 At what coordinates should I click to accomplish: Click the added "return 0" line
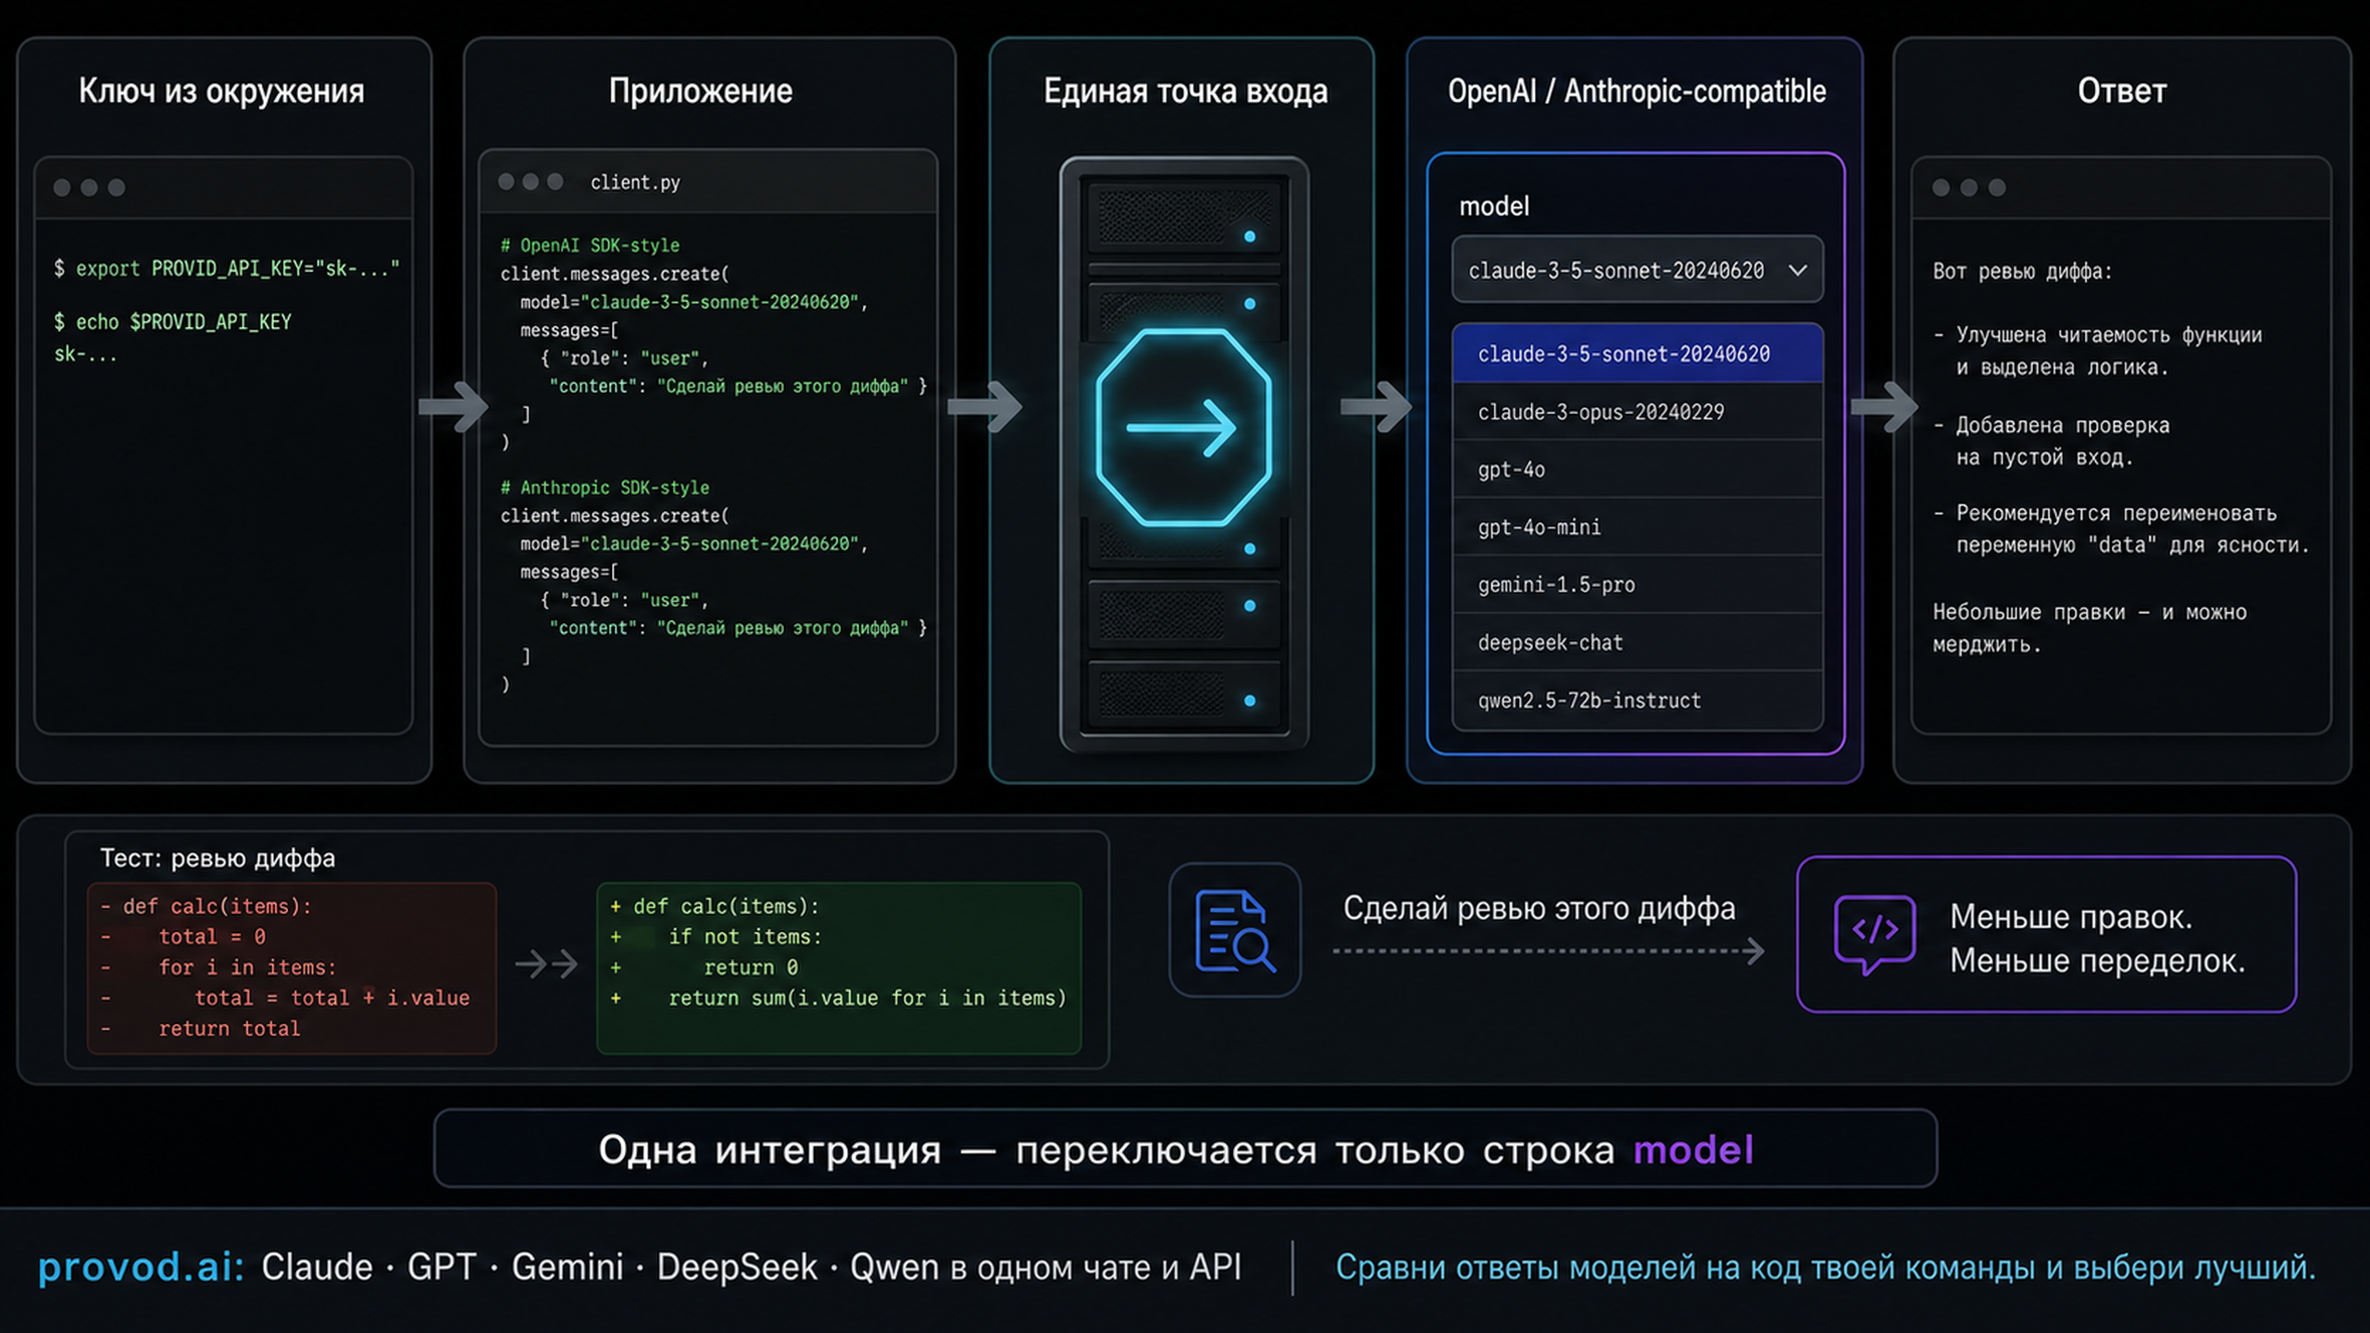point(704,967)
